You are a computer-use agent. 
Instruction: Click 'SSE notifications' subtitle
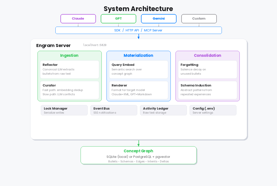(105, 113)
